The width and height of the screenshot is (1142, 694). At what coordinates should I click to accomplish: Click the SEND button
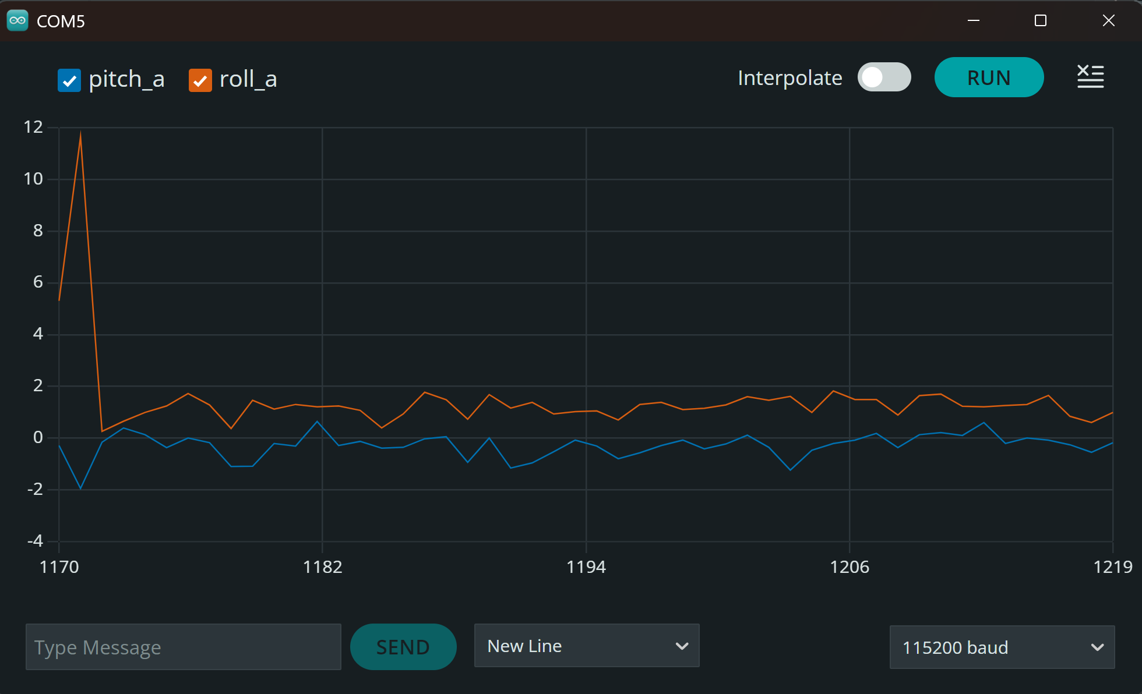pyautogui.click(x=403, y=647)
